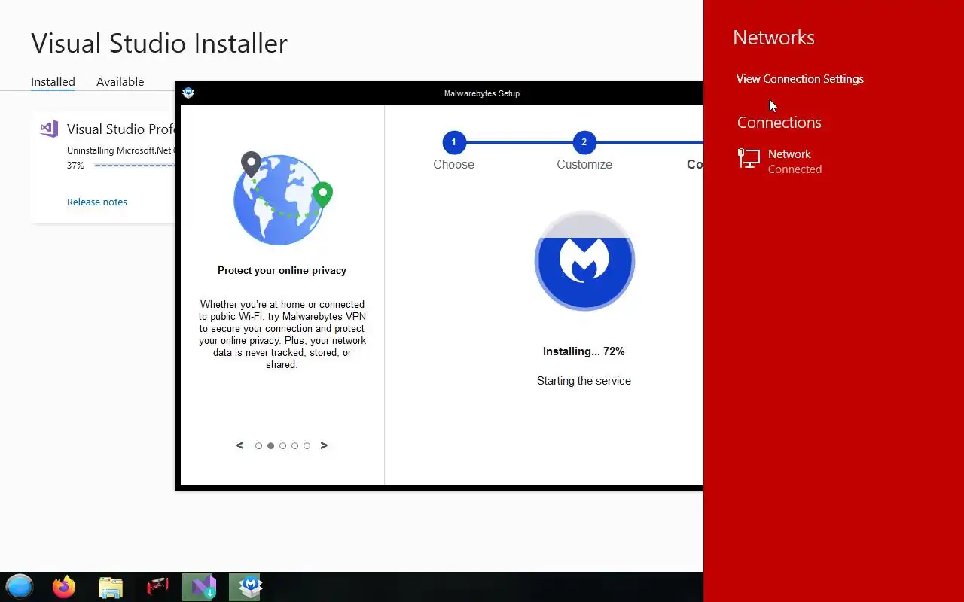The width and height of the screenshot is (964, 602).
Task: Click the 'Visual Studio Installer' heading
Action: tap(159, 43)
